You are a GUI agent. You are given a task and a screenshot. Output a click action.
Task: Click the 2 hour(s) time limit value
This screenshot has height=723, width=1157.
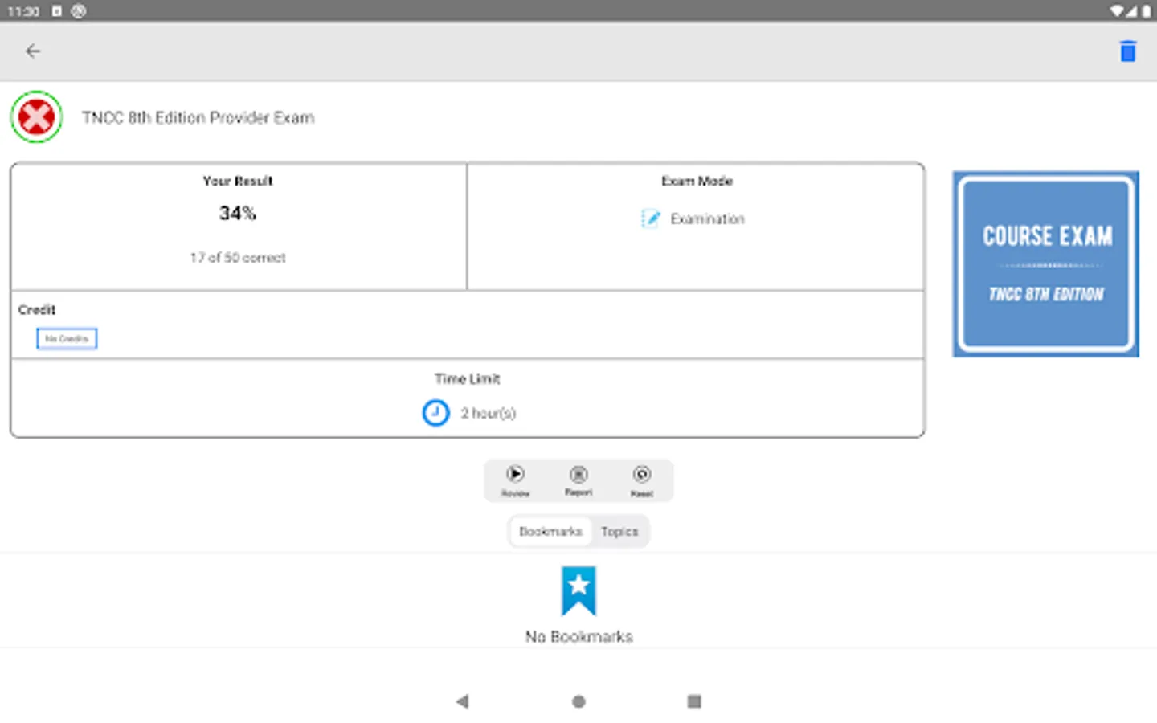coord(489,413)
